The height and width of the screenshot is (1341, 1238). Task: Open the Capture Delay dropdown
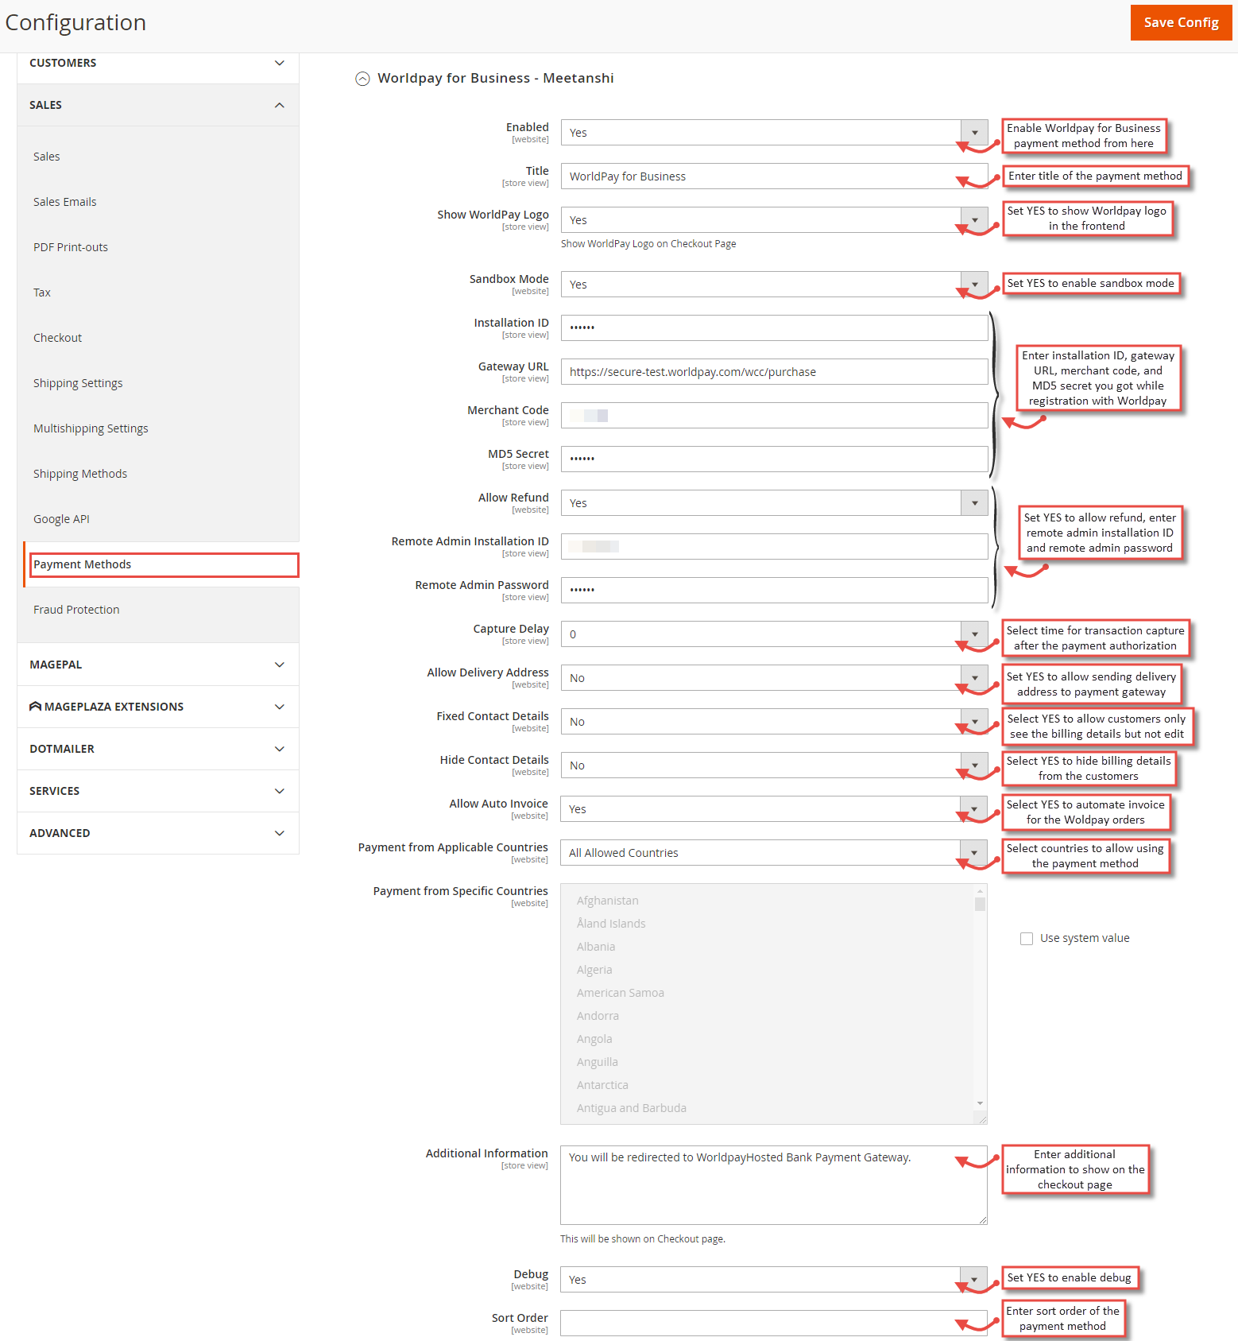pyautogui.click(x=774, y=634)
